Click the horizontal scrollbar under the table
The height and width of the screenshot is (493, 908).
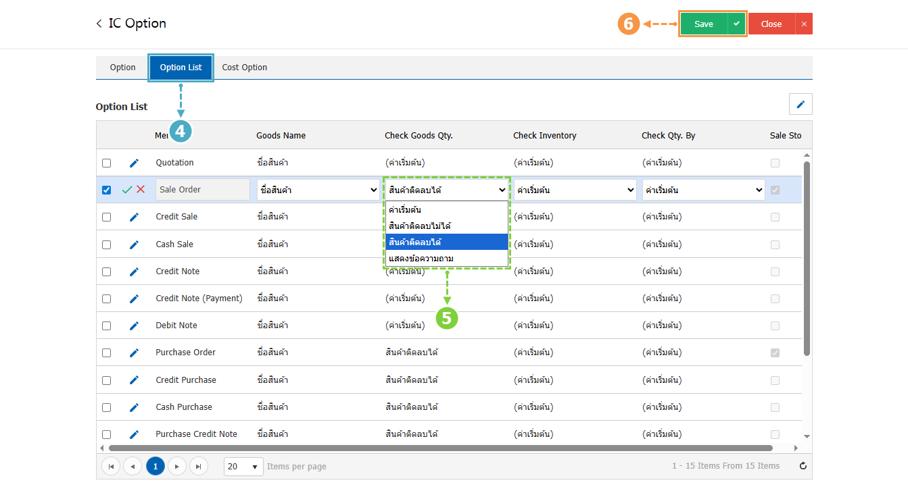pyautogui.click(x=439, y=448)
